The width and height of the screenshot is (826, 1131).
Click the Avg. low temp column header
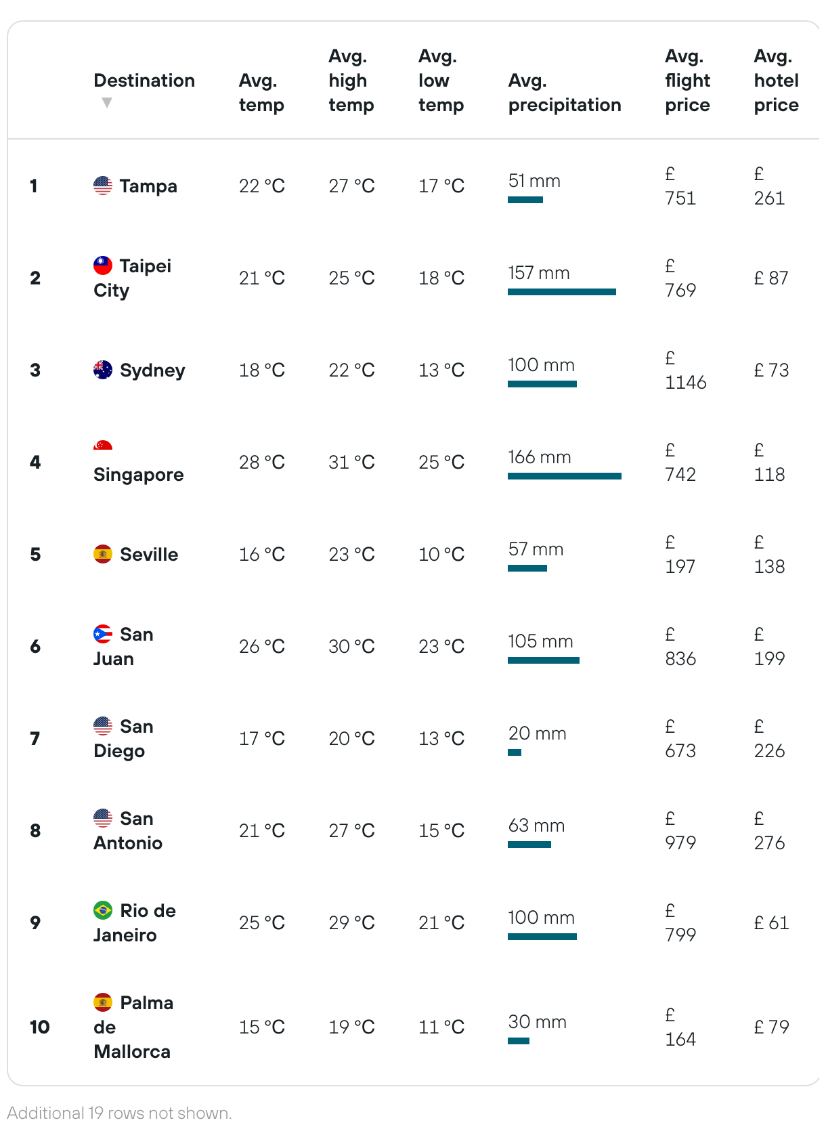click(441, 81)
